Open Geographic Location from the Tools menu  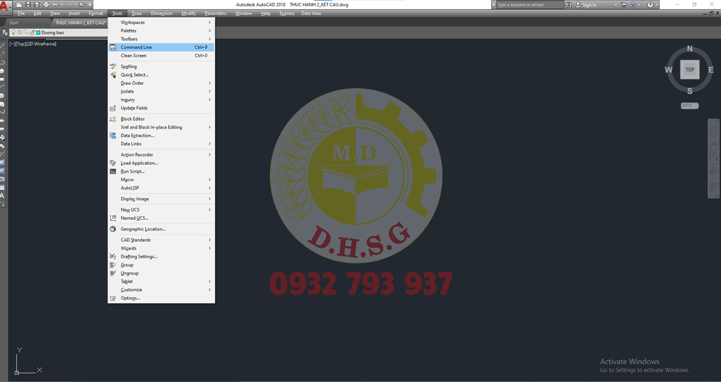[x=161, y=228]
